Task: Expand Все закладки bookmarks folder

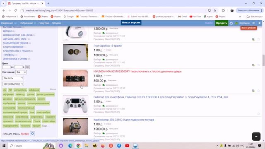Action: (x=255, y=17)
